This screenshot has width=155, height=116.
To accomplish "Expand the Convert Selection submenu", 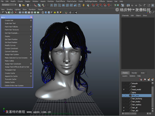I will click(30, 52).
